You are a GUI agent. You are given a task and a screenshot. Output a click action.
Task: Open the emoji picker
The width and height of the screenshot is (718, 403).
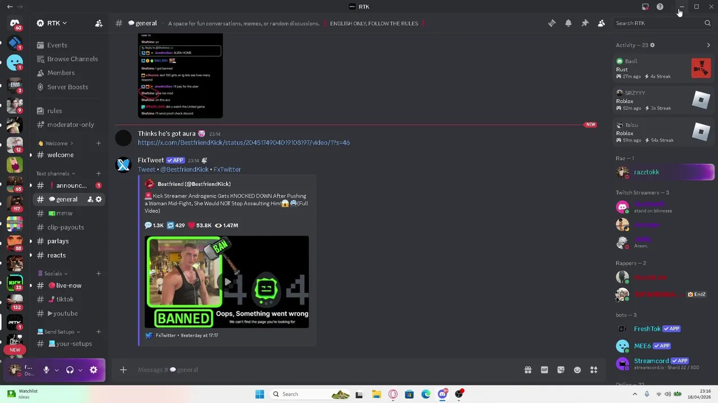(x=577, y=370)
